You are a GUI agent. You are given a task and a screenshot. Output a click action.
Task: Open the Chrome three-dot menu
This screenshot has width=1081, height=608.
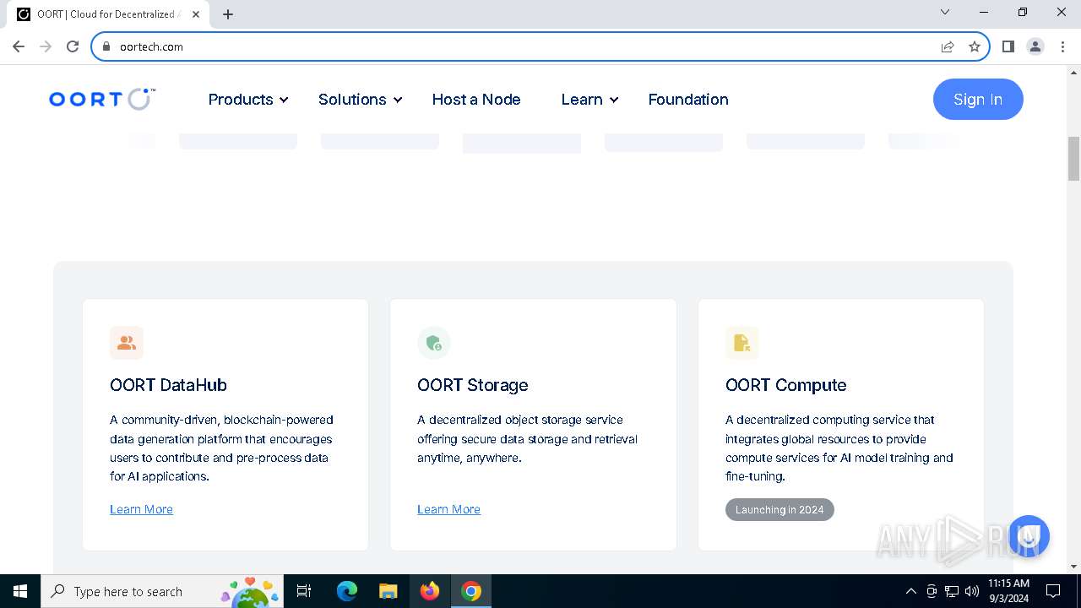pos(1062,46)
